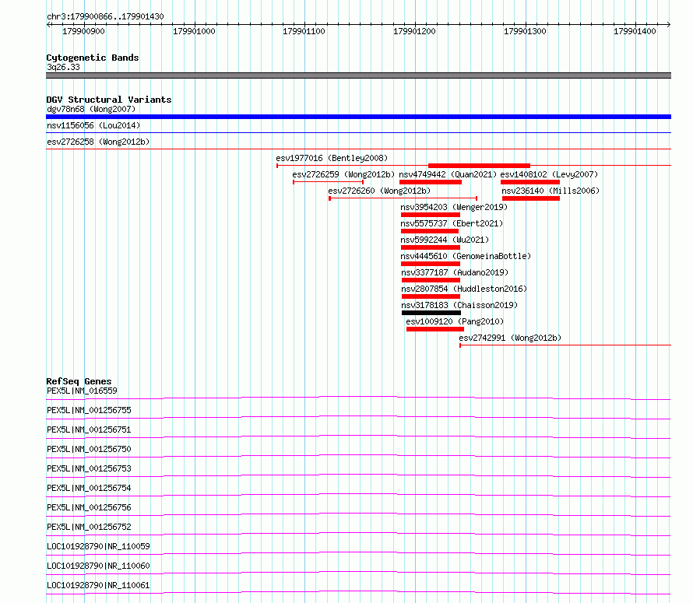Click ruler position 179901000

coord(194,31)
